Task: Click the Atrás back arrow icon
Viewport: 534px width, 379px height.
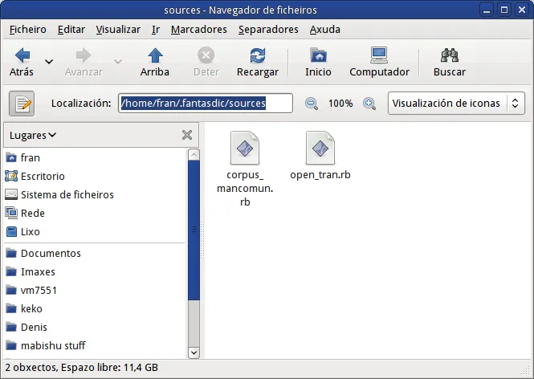Action: point(22,56)
